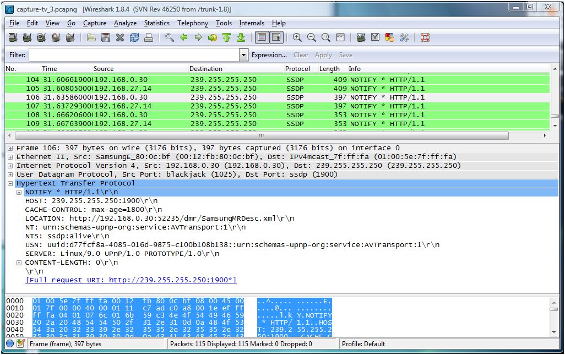Open the View menu
The height and width of the screenshot is (355, 565).
coord(52,23)
